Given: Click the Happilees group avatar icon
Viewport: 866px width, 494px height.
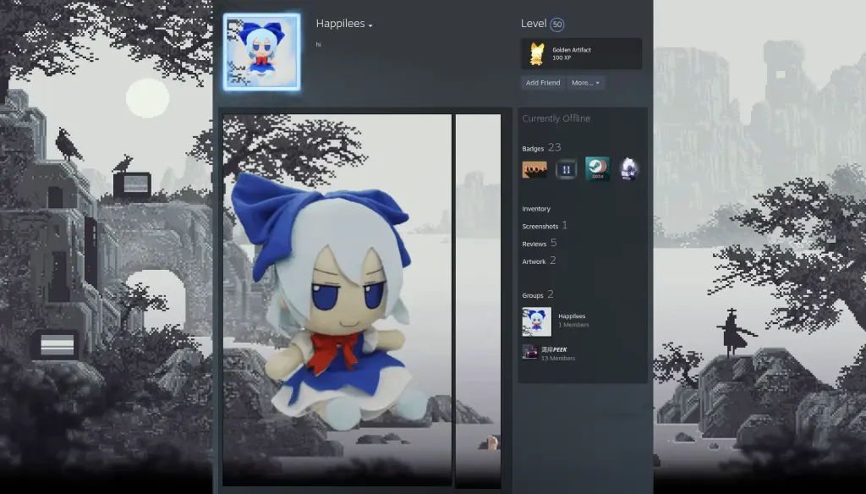Looking at the screenshot, I should (536, 321).
